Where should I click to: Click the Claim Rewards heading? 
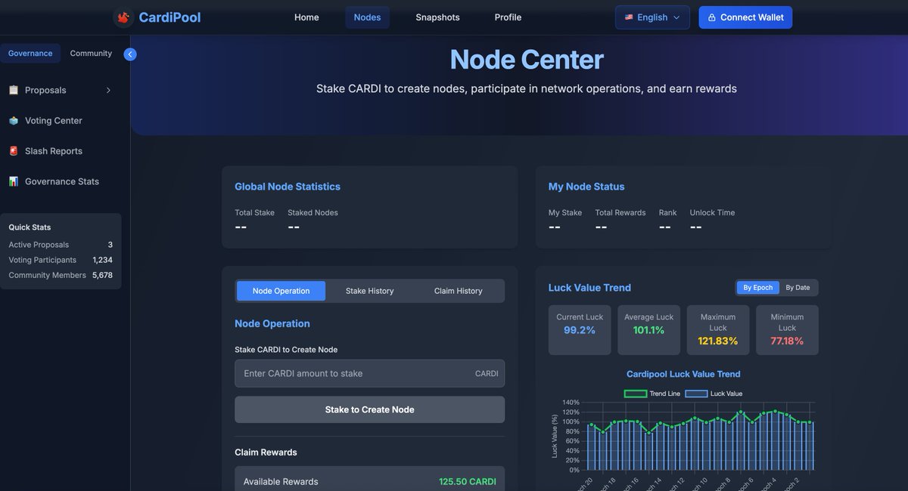[x=266, y=452]
